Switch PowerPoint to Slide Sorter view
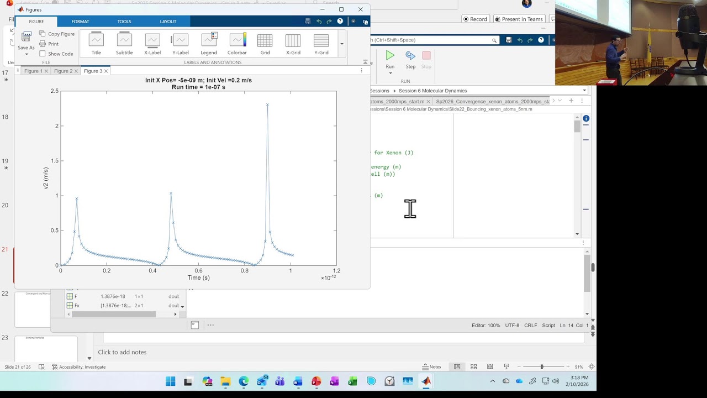 click(473, 366)
